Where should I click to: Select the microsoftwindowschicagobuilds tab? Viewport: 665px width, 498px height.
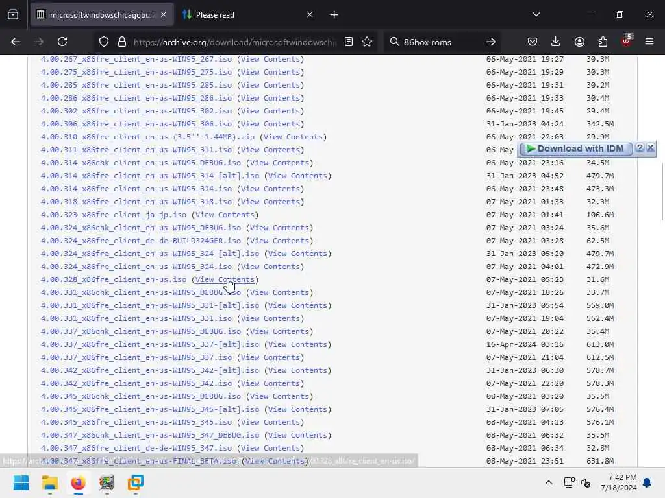point(102,15)
